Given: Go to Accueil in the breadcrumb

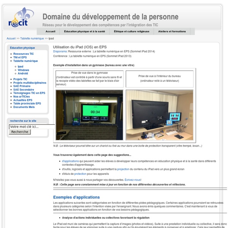Looking at the screenshot, I should (11, 38).
